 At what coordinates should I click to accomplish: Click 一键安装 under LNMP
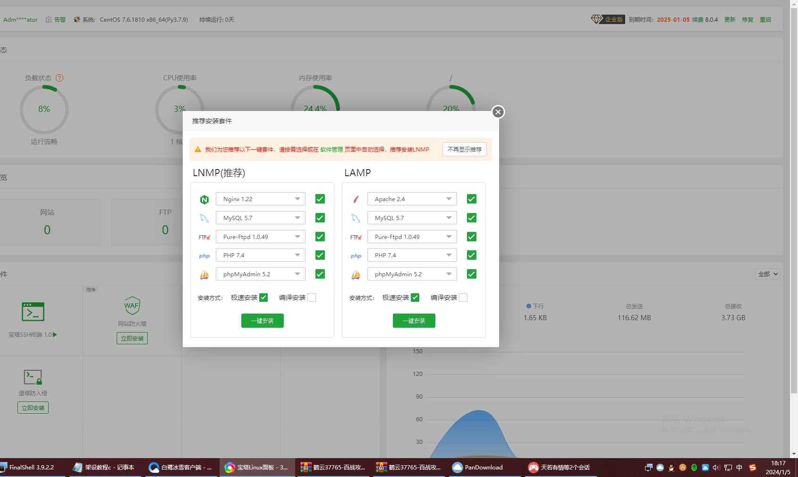(263, 321)
